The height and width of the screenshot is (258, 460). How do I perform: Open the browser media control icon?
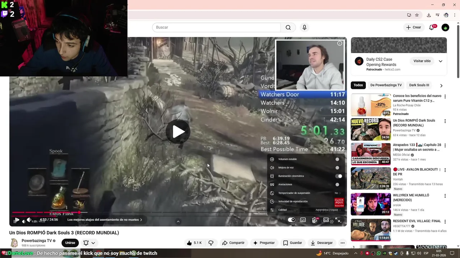click(x=437, y=15)
